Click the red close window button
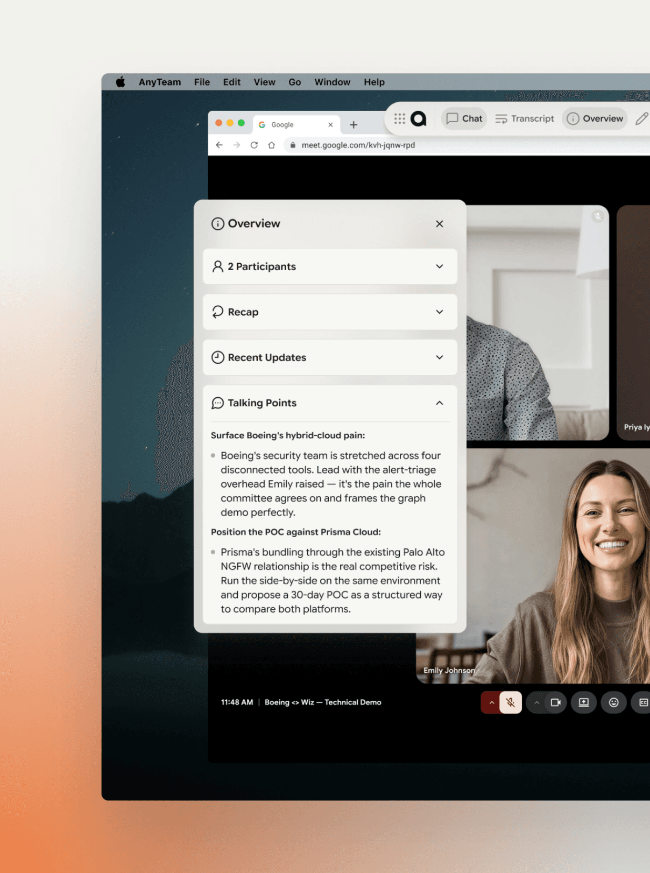 [218, 123]
